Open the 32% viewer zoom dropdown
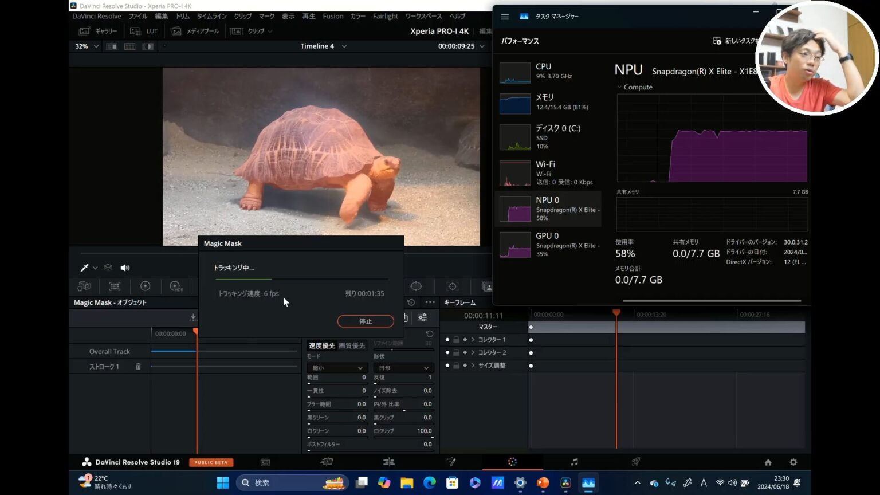The width and height of the screenshot is (880, 495). pos(87,46)
